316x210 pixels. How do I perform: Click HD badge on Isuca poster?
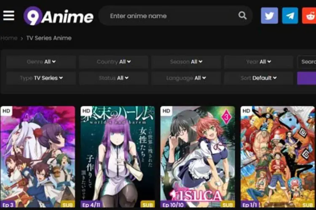(166, 111)
